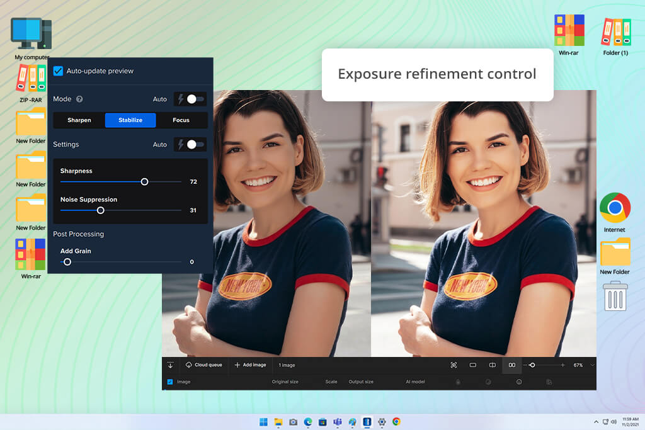Switch to side-by-side view layout icon
This screenshot has height=430, width=645.
click(x=511, y=365)
